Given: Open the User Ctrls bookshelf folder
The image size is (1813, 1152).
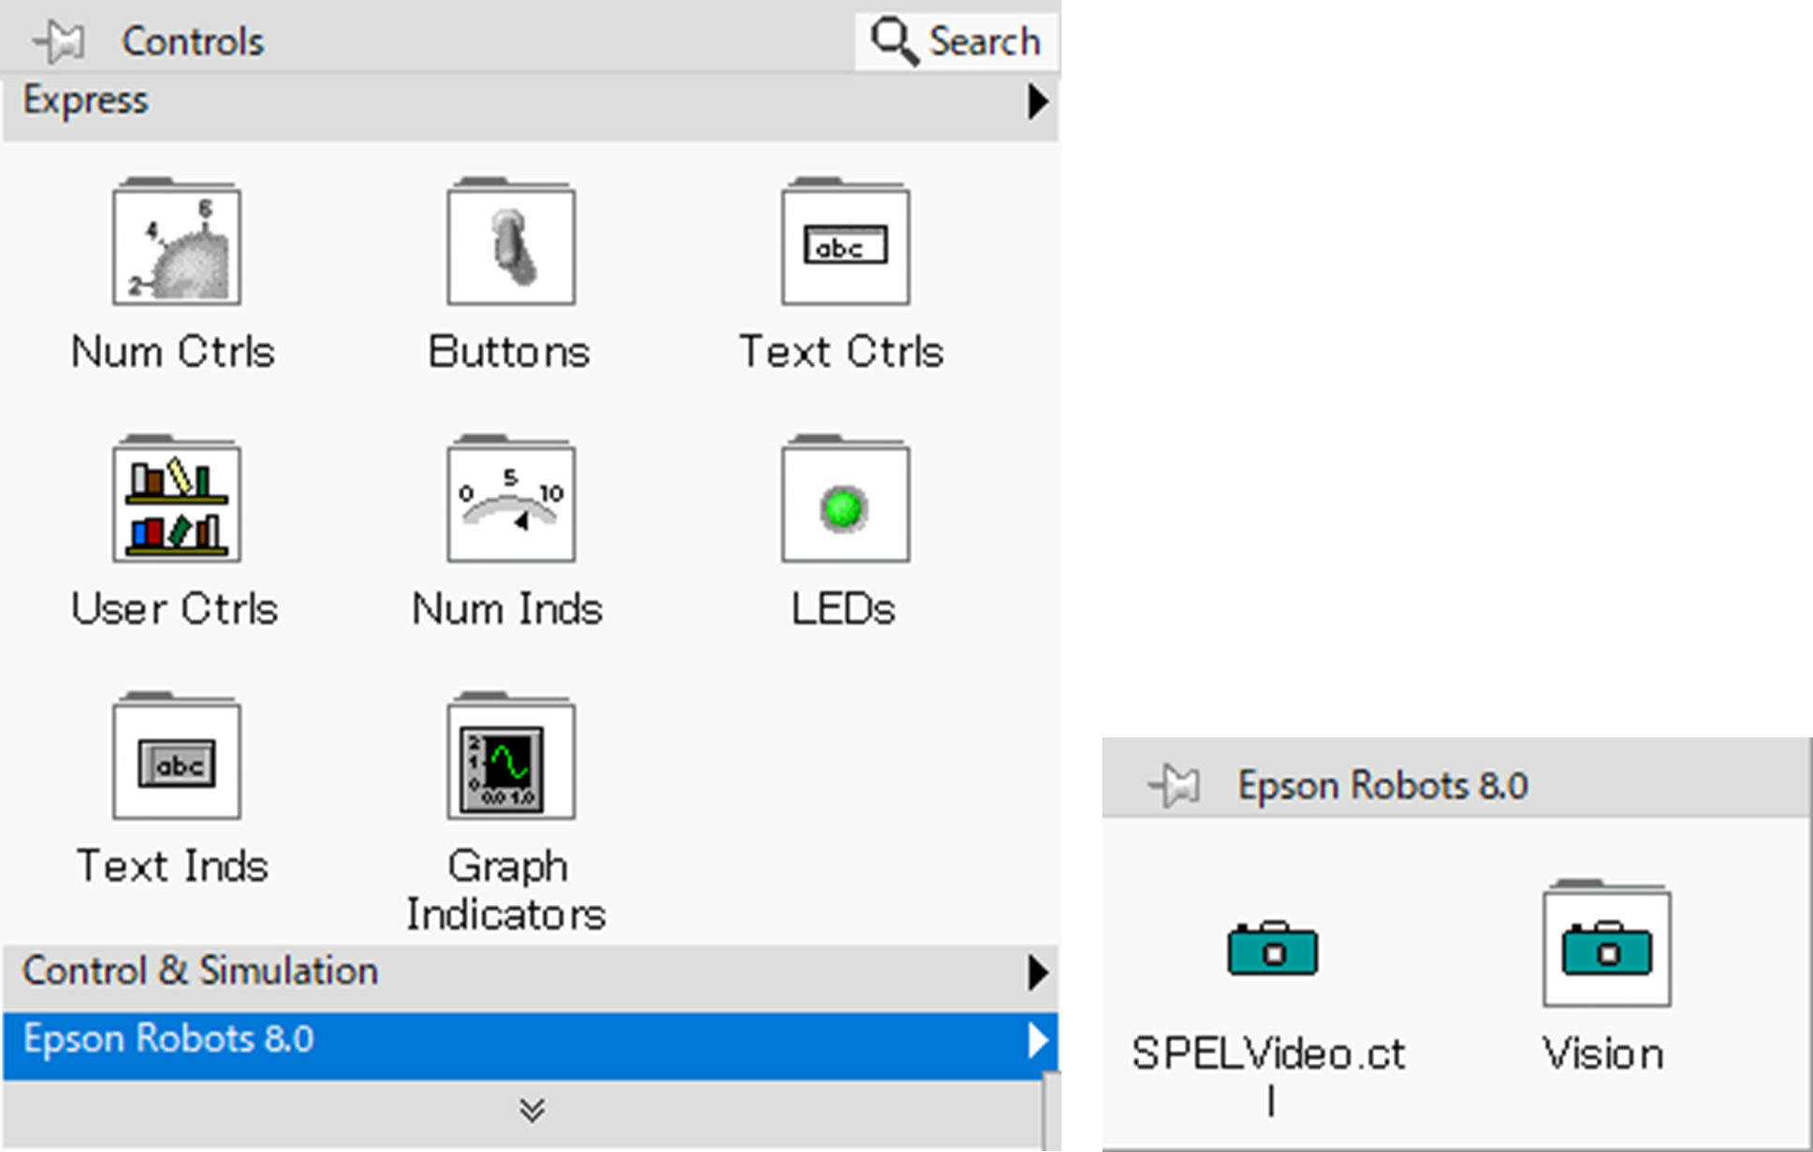Looking at the screenshot, I should [176, 503].
